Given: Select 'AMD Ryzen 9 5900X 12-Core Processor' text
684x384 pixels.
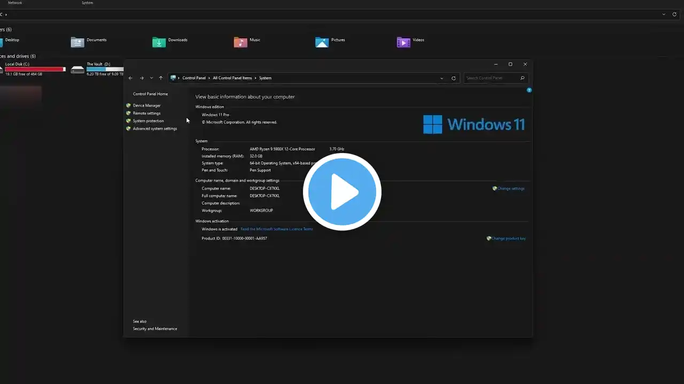Looking at the screenshot, I should point(282,149).
